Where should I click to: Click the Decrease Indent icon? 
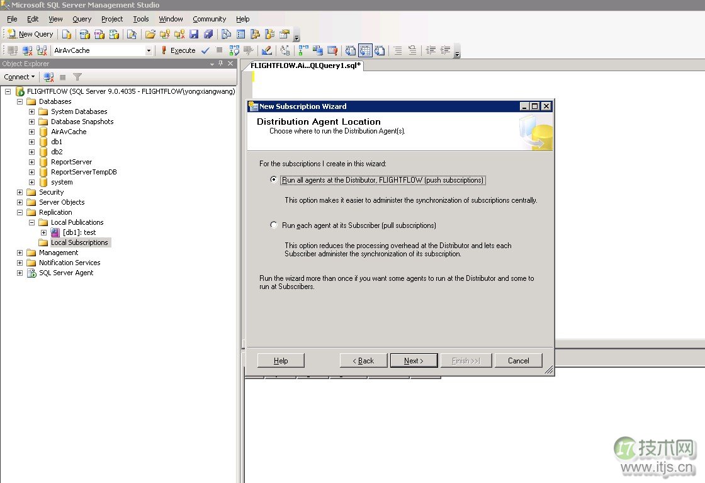(x=431, y=50)
